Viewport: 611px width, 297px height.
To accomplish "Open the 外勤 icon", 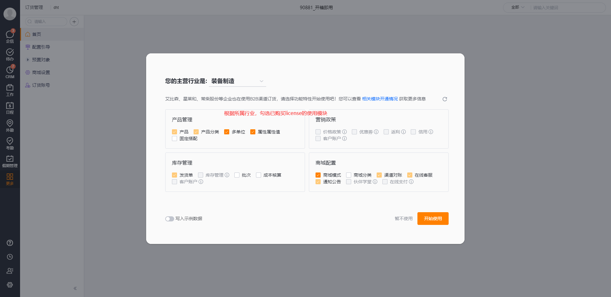I will pos(10,125).
